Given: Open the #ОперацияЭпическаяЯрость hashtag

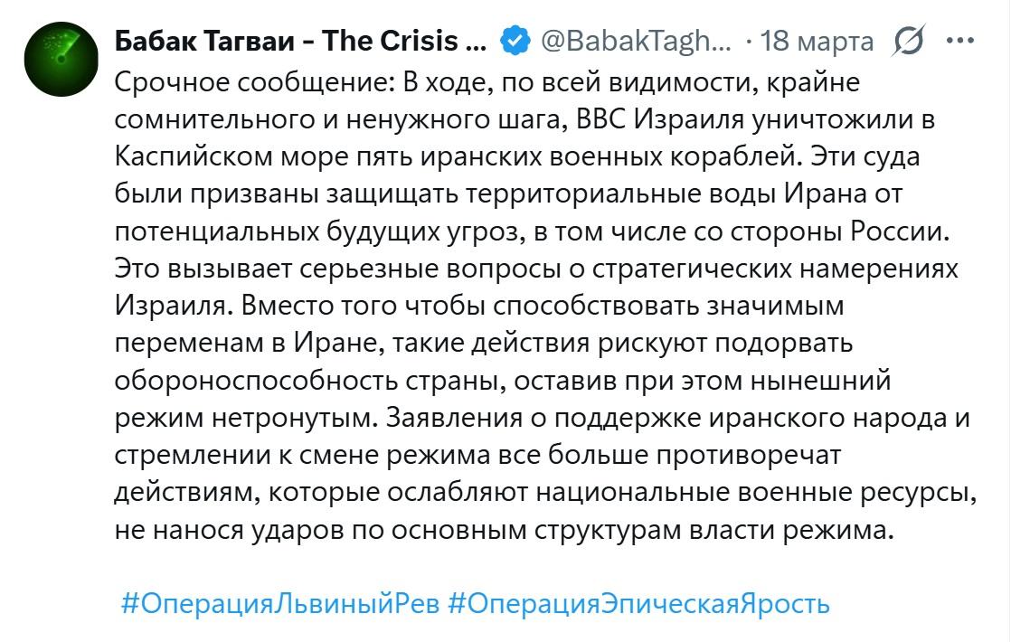Looking at the screenshot, I should pyautogui.click(x=638, y=603).
